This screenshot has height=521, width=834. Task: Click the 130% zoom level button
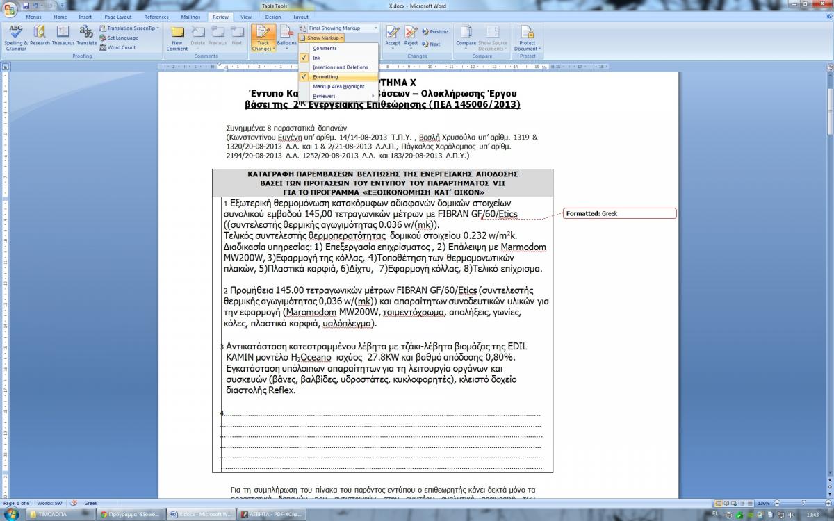pyautogui.click(x=763, y=503)
